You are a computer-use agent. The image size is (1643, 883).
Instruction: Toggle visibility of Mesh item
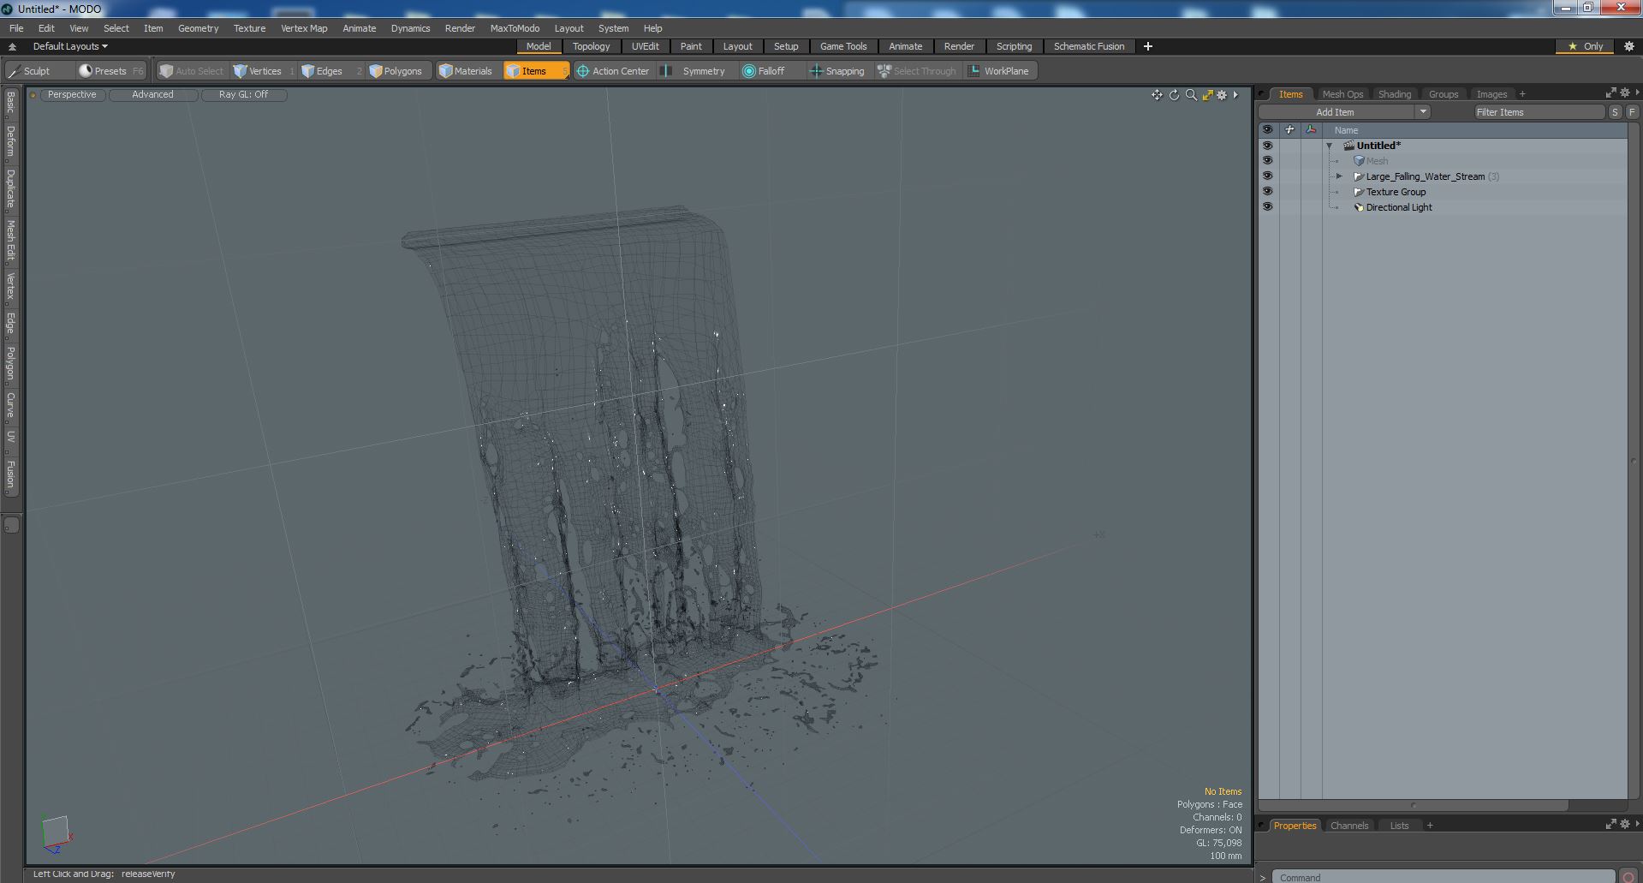(x=1267, y=161)
